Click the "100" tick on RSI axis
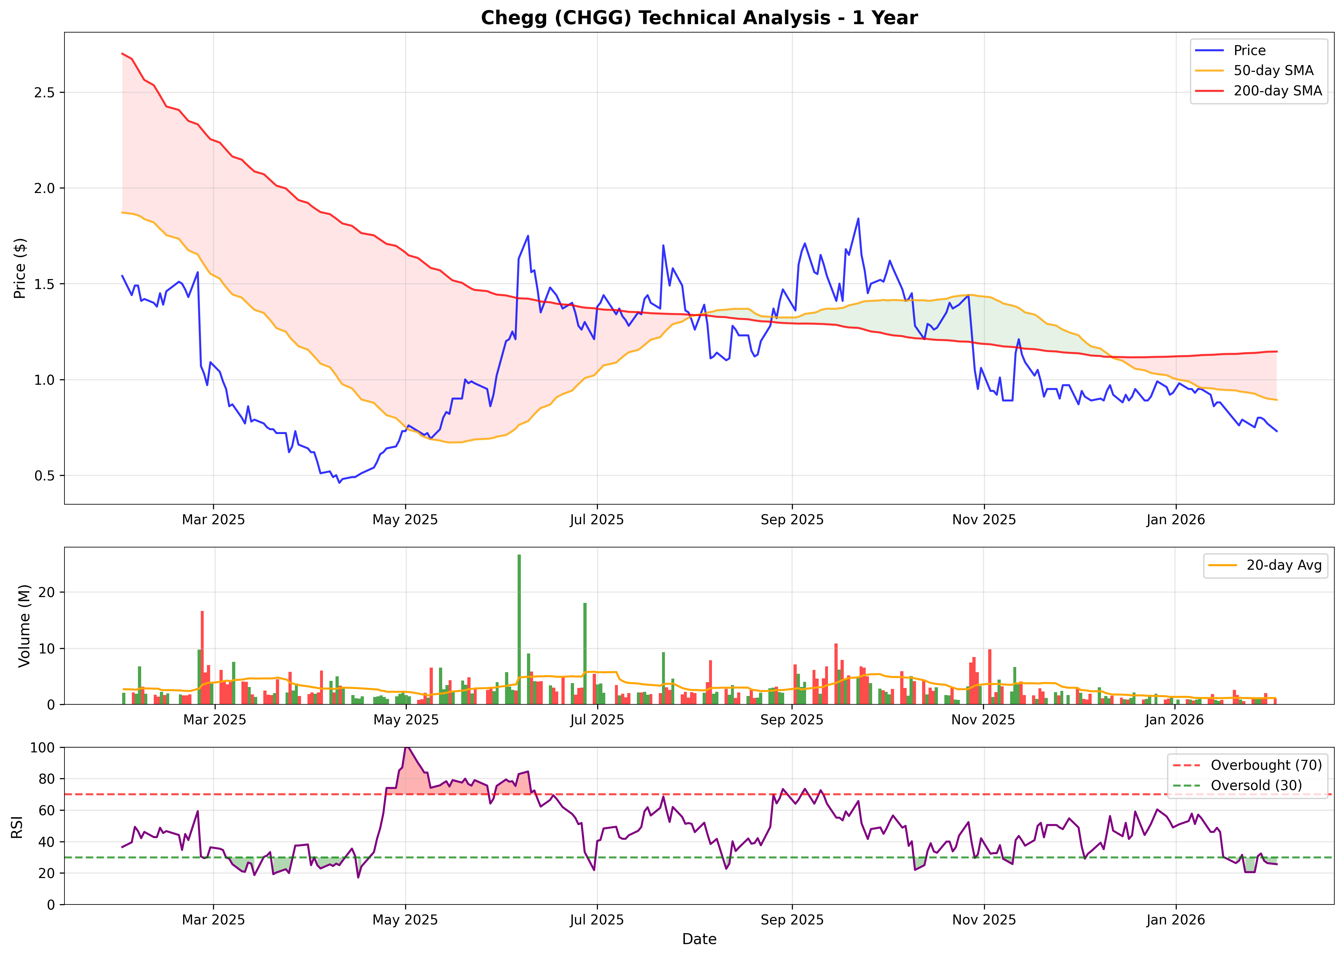The image size is (1344, 957). [42, 748]
